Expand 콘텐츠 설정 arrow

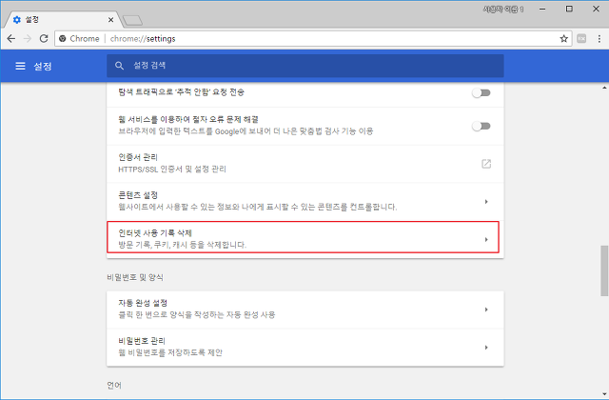tap(486, 201)
